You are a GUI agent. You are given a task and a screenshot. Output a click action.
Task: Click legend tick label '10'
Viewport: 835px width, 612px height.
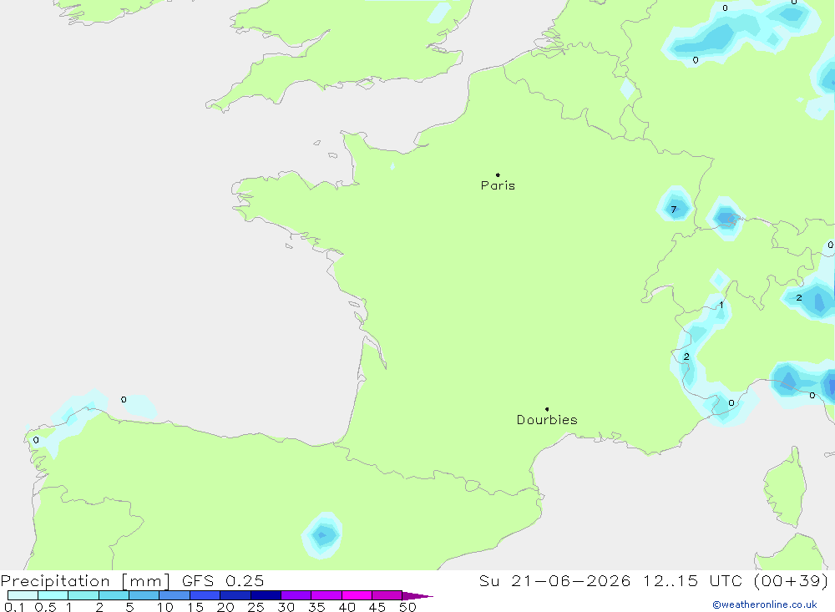click(165, 607)
